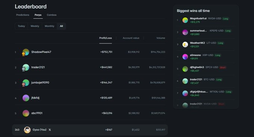The width and height of the screenshot is (254, 137).
Task: Open jumbojet9090 profile name
Action: 40,82
